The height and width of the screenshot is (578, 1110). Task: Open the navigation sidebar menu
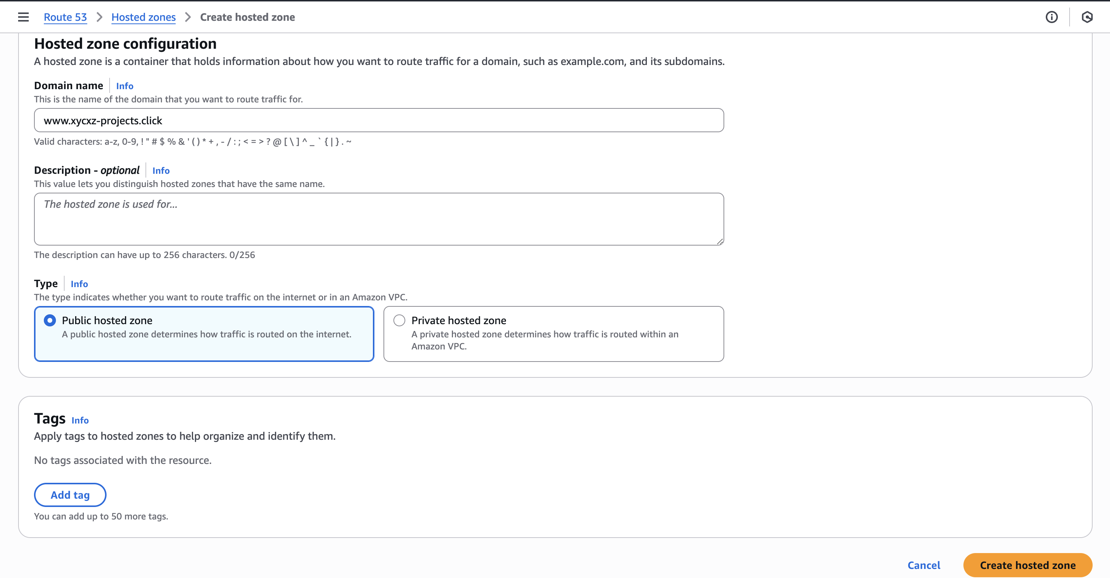(x=23, y=17)
